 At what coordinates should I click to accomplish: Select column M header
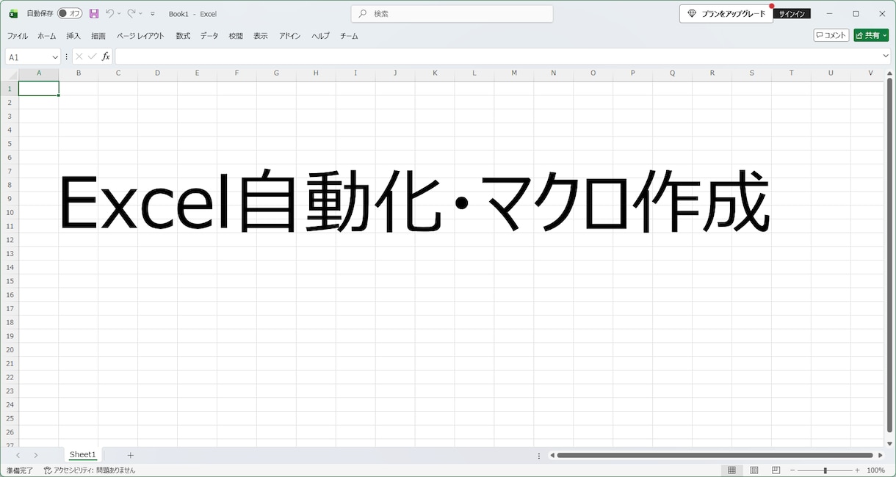[x=514, y=73]
